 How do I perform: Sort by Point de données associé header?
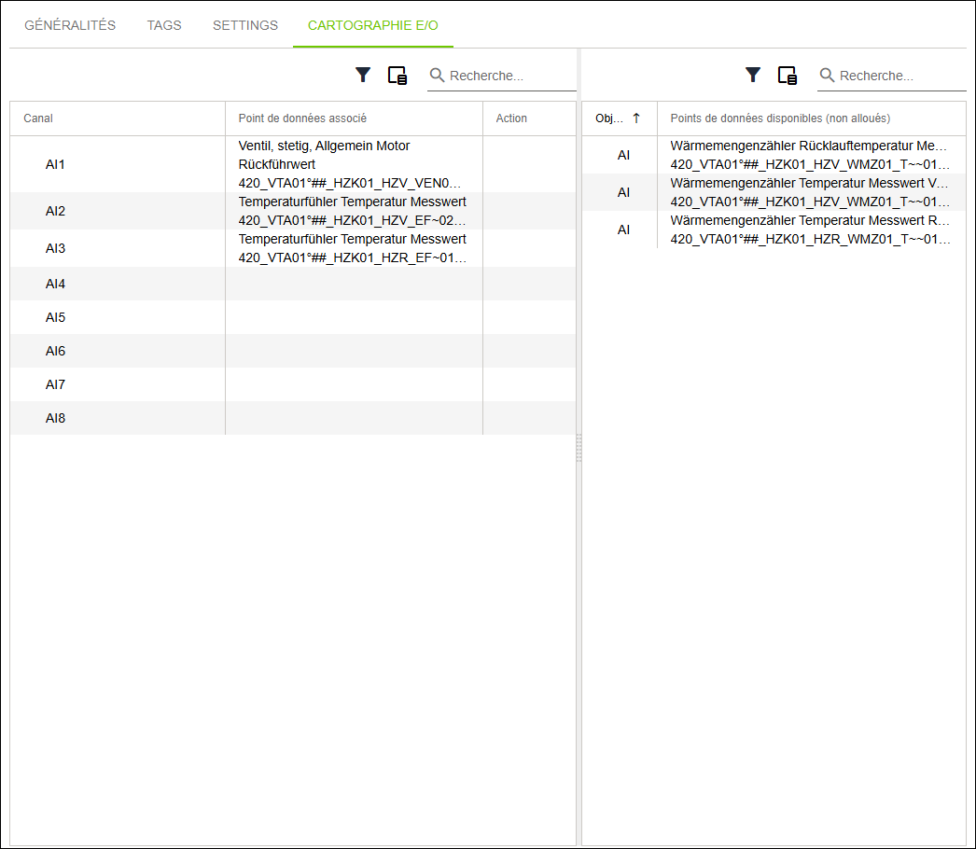point(354,118)
